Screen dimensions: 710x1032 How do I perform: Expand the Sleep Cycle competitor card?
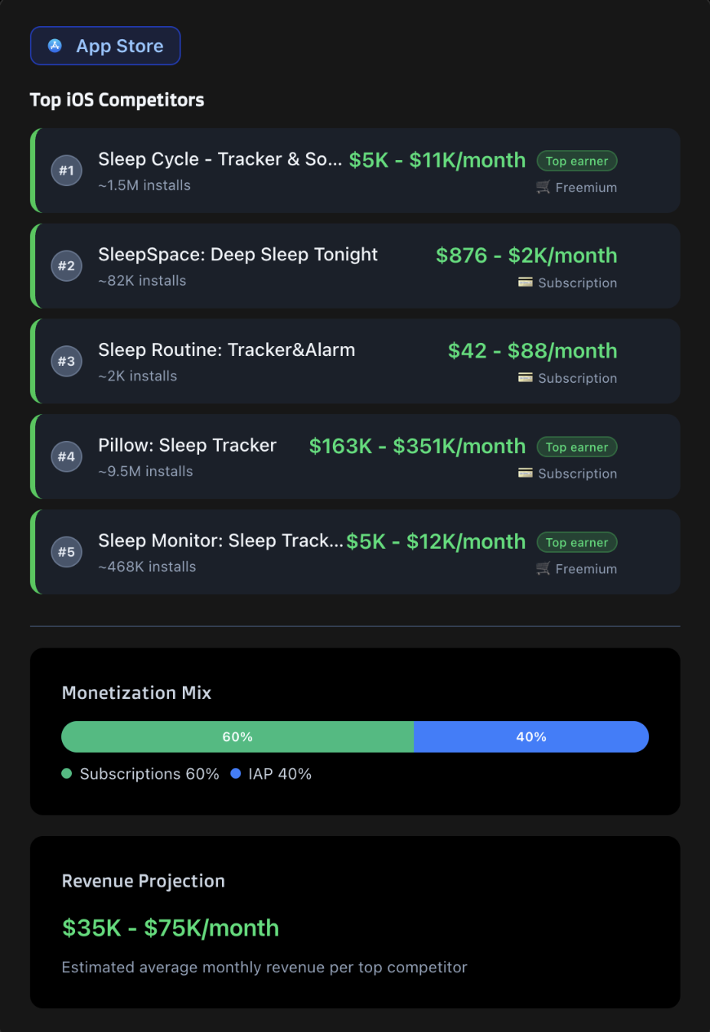tap(355, 170)
